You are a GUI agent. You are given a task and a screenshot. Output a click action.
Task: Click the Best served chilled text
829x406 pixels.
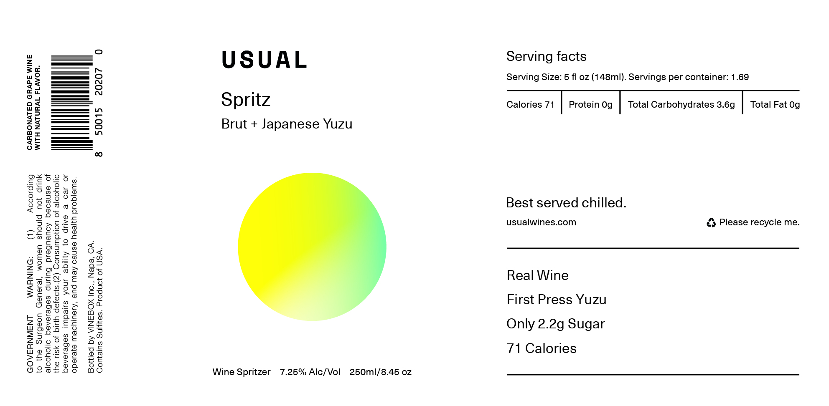[x=566, y=203]
